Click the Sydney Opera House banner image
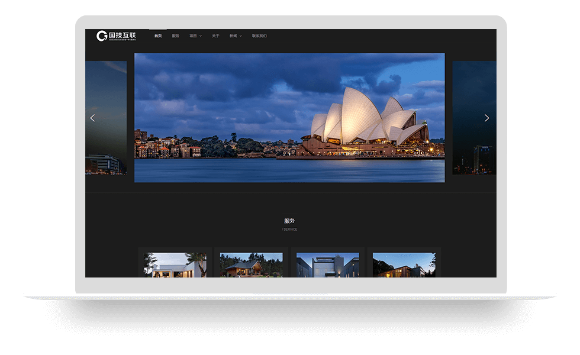 (x=289, y=118)
